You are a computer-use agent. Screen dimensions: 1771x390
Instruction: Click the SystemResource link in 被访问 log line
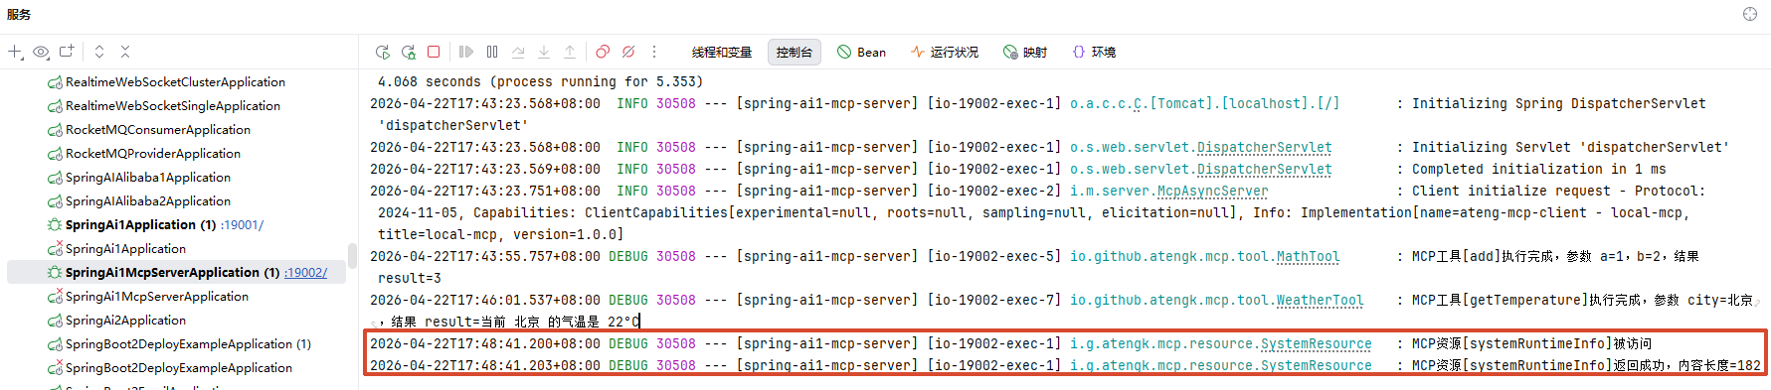click(x=1316, y=343)
